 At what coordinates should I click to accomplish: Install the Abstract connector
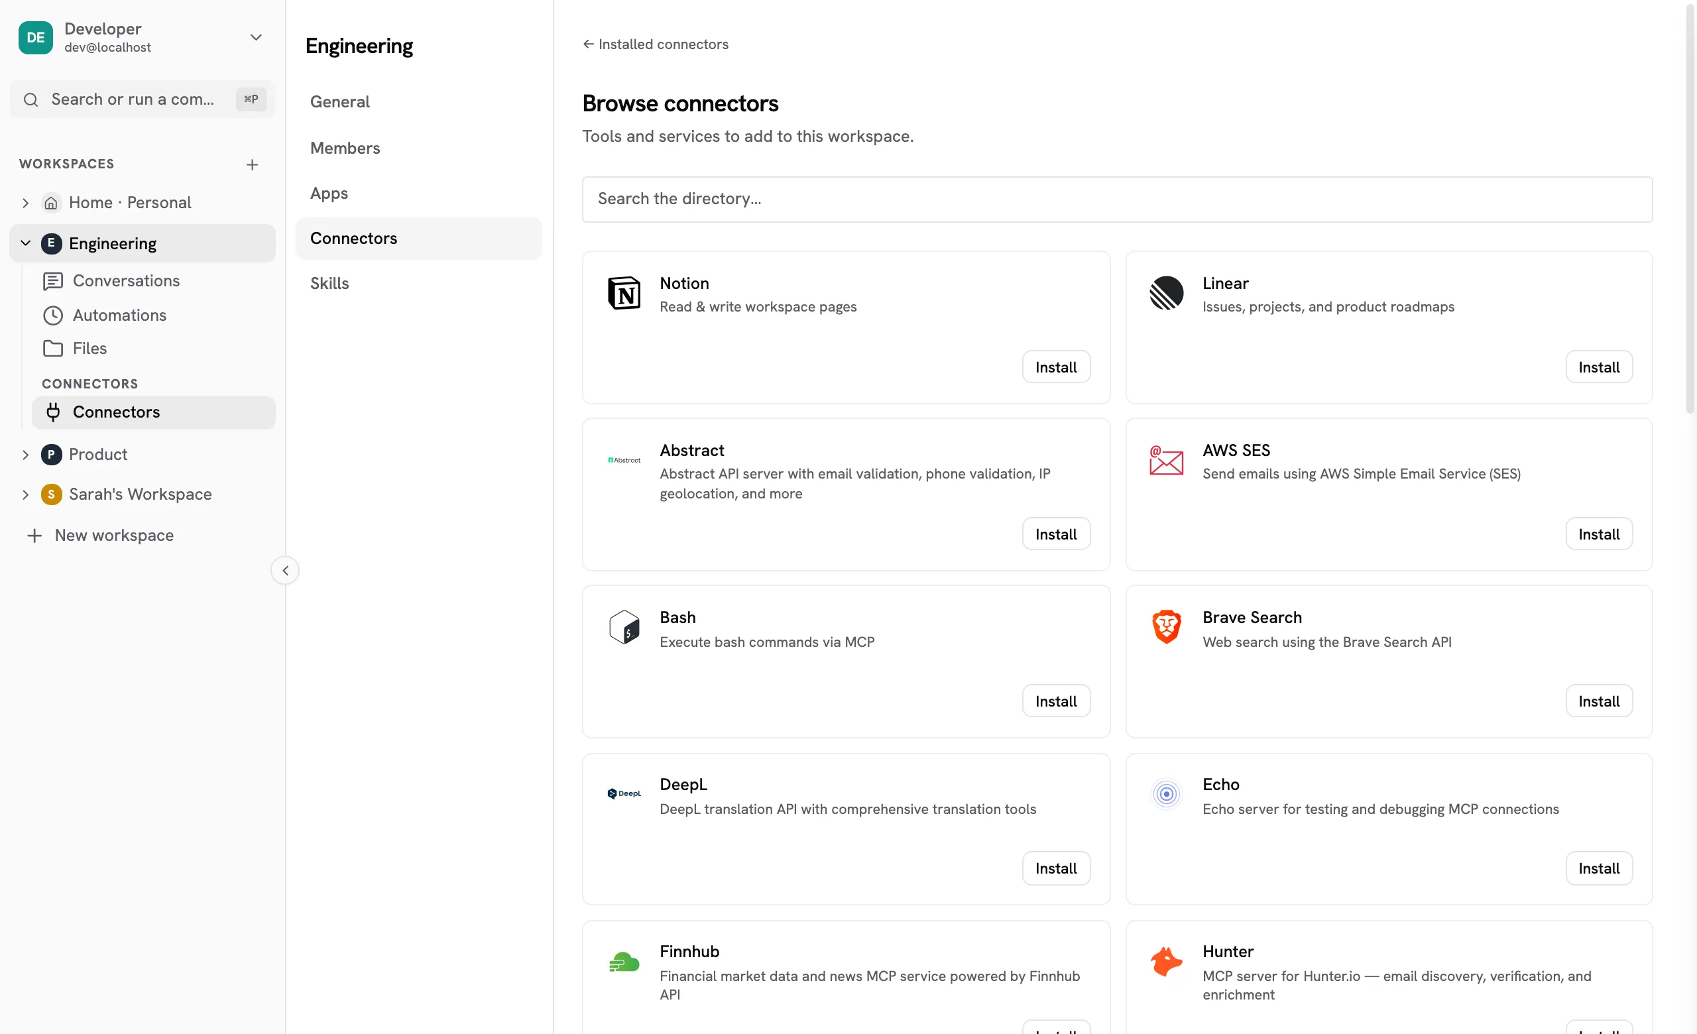point(1056,534)
